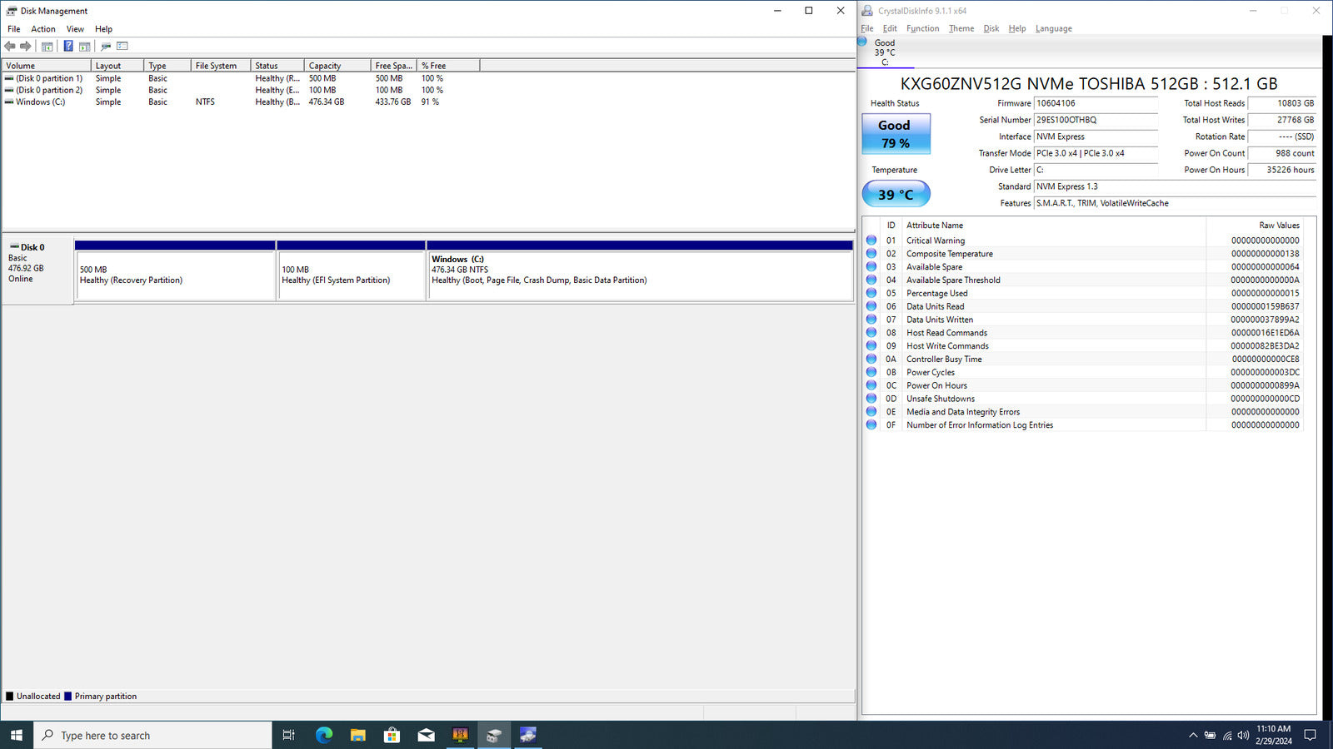Screen dimensions: 1333x749
Task: Sort by the Volume column header
Action: [46, 65]
